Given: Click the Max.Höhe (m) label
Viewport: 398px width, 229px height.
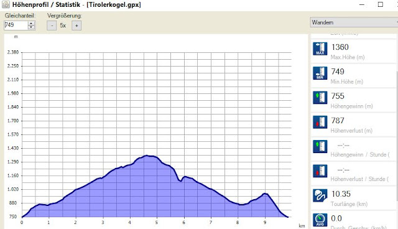Looking at the screenshot, I should pyautogui.click(x=348, y=57).
